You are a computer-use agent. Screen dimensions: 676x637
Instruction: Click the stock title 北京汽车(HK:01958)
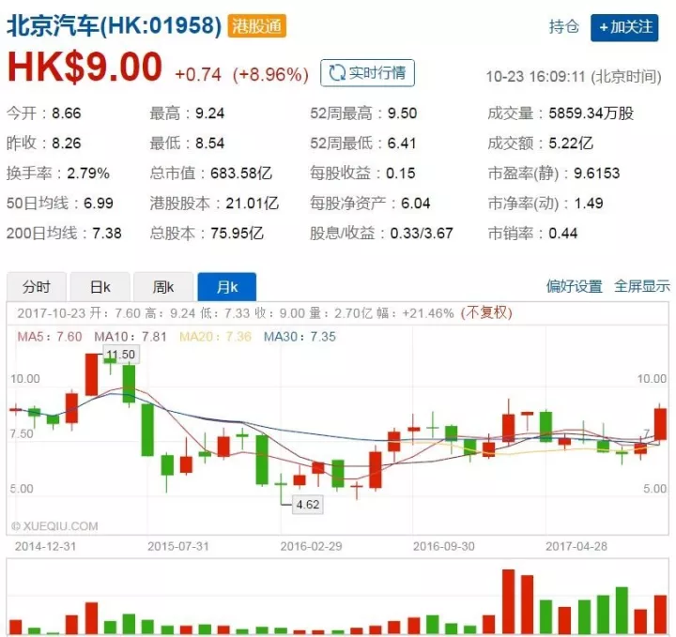pos(114,26)
